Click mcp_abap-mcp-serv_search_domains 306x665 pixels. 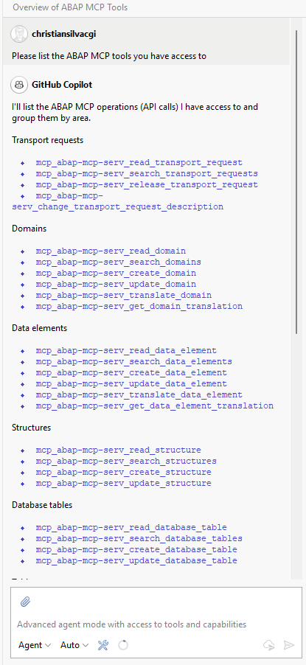click(119, 262)
